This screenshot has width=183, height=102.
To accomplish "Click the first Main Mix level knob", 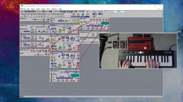I will pyautogui.click(x=94, y=20).
